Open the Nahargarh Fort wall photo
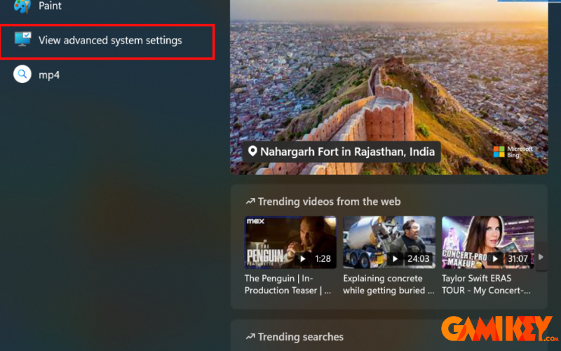 click(389, 77)
